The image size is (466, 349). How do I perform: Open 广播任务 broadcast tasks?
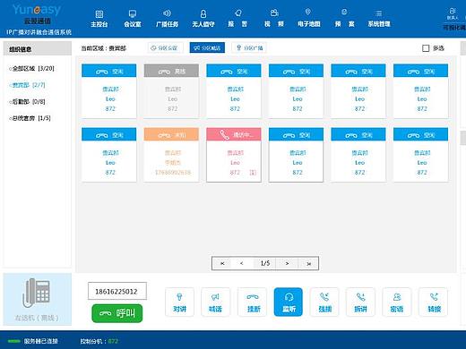[x=167, y=19]
